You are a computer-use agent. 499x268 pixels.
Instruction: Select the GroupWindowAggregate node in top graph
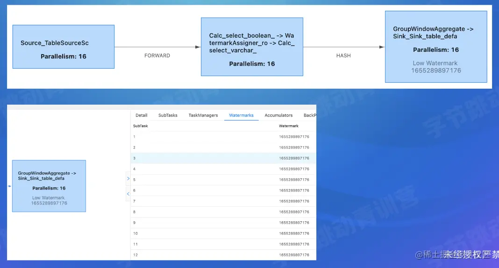click(x=436, y=47)
